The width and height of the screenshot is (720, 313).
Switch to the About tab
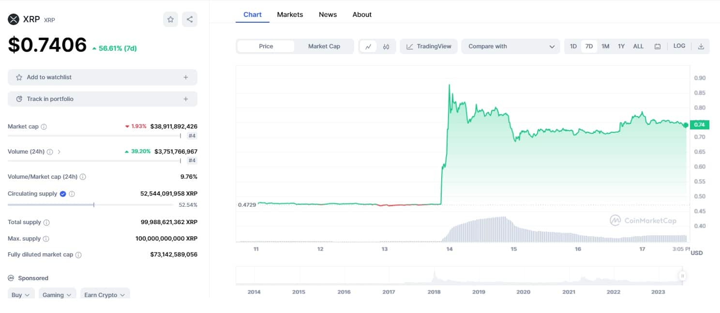[x=362, y=14]
